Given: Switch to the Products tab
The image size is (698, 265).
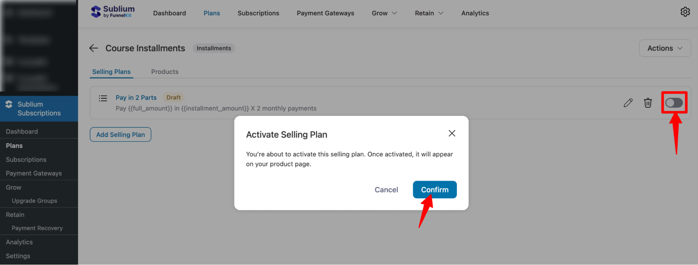Looking at the screenshot, I should (x=164, y=72).
